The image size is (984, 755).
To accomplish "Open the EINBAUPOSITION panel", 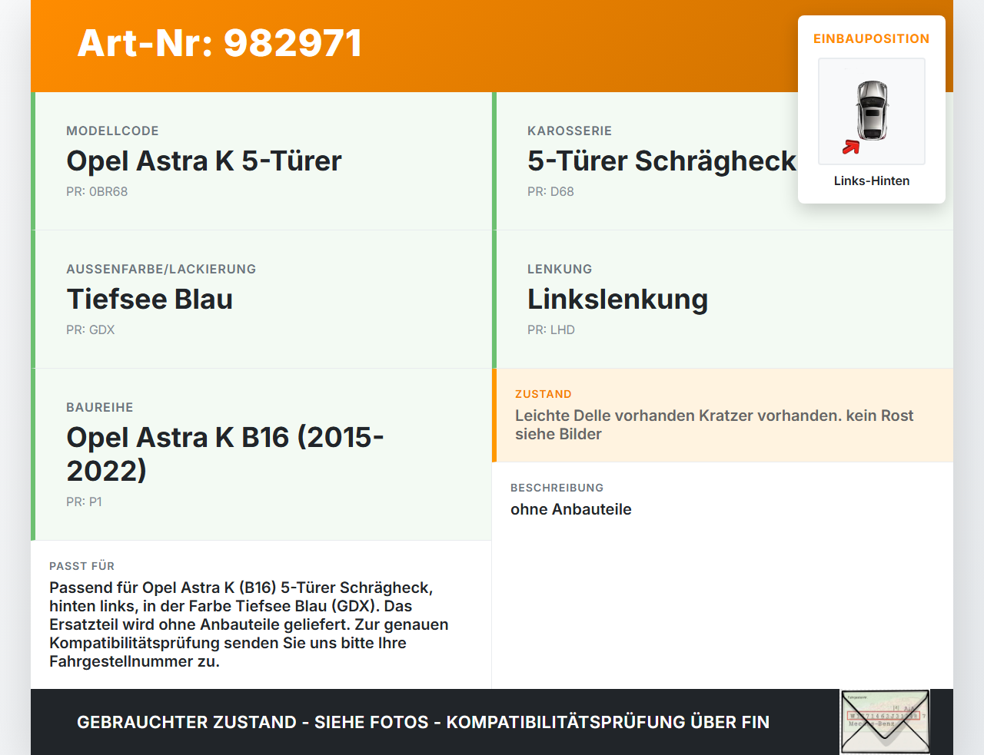I will pos(871,38).
